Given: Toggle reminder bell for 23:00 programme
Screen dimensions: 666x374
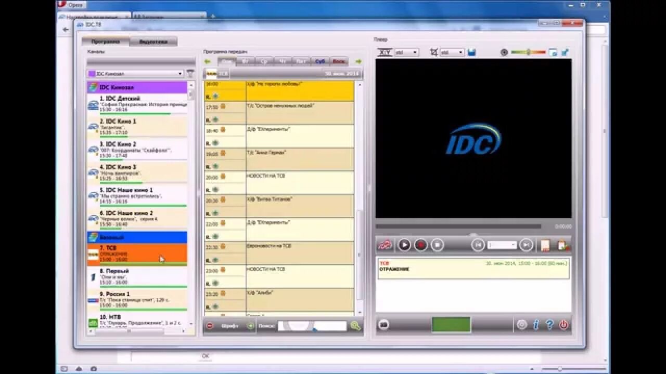Looking at the screenshot, I should coord(223,271).
